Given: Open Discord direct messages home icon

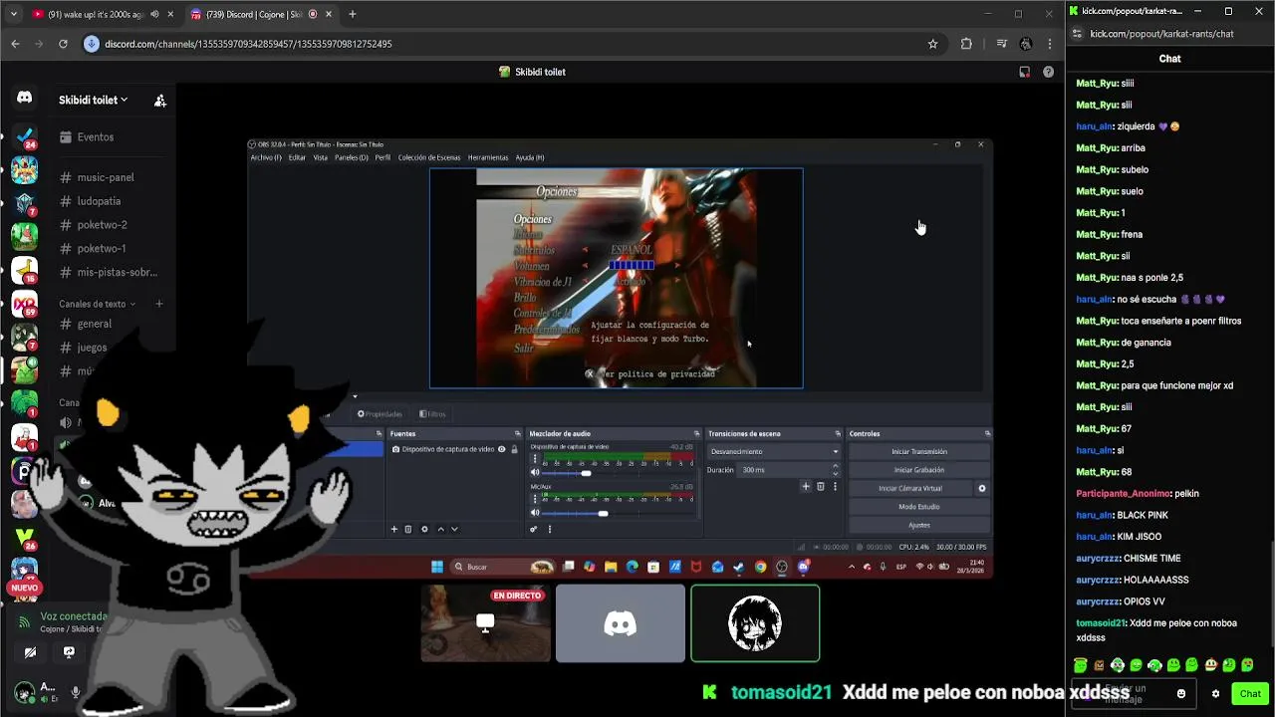Looking at the screenshot, I should click(24, 98).
